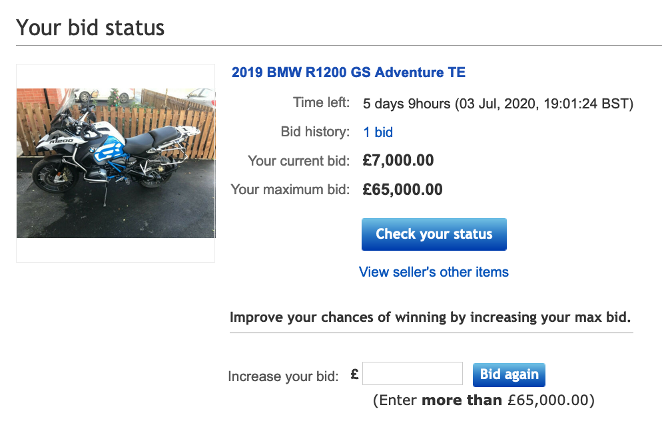Click the "Time left:" label
The image size is (662, 423).
click(x=321, y=103)
